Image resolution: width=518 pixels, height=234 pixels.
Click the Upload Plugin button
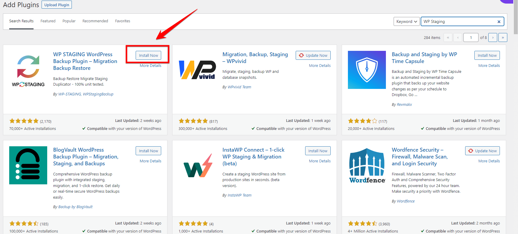click(x=57, y=5)
